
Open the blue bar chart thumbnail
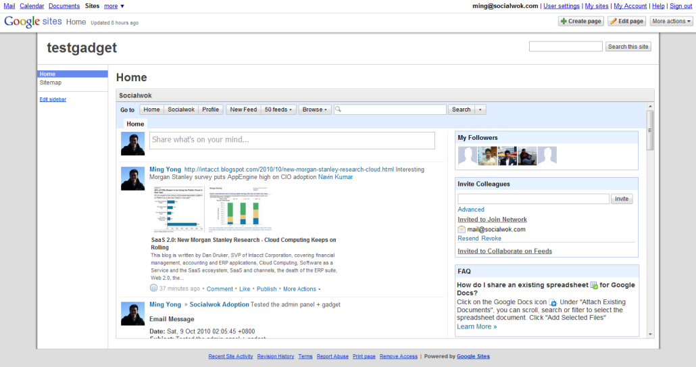(178, 209)
